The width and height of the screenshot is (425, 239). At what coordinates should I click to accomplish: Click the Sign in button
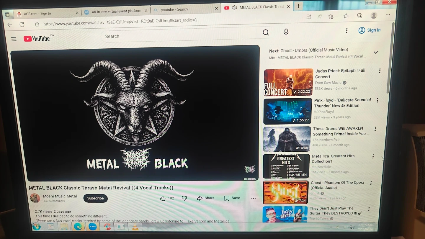coord(370,30)
